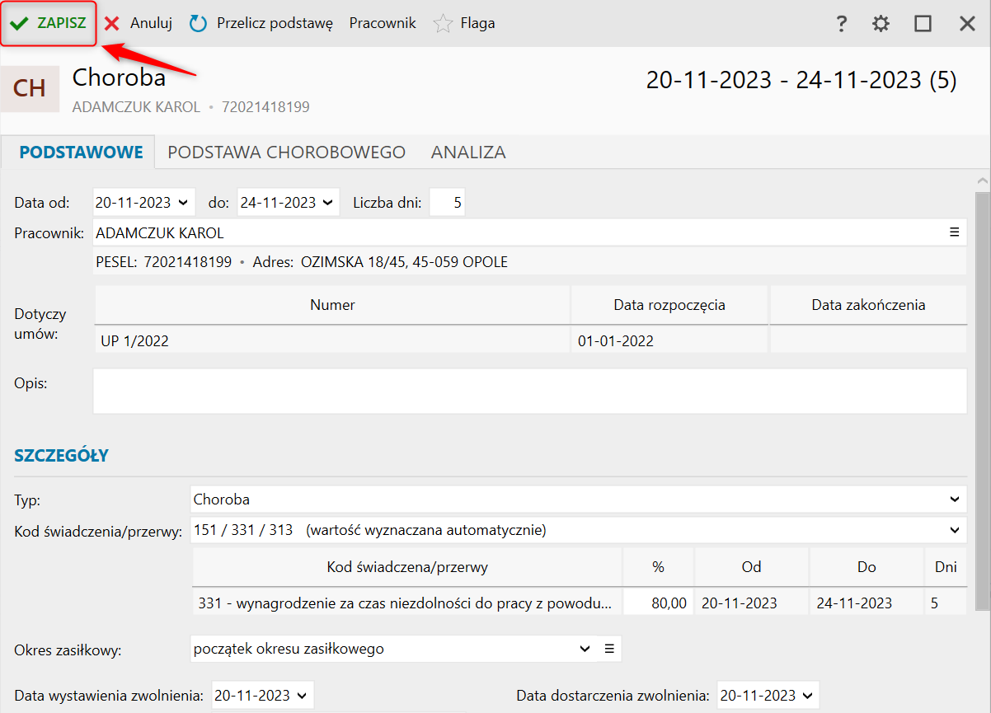Image resolution: width=991 pixels, height=713 pixels.
Task: Save the record with ZAPISZ button
Action: coord(48,23)
